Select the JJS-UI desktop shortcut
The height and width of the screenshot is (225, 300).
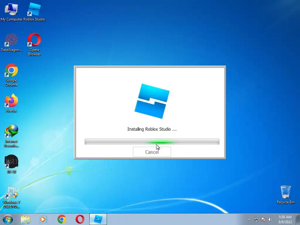[11, 164]
